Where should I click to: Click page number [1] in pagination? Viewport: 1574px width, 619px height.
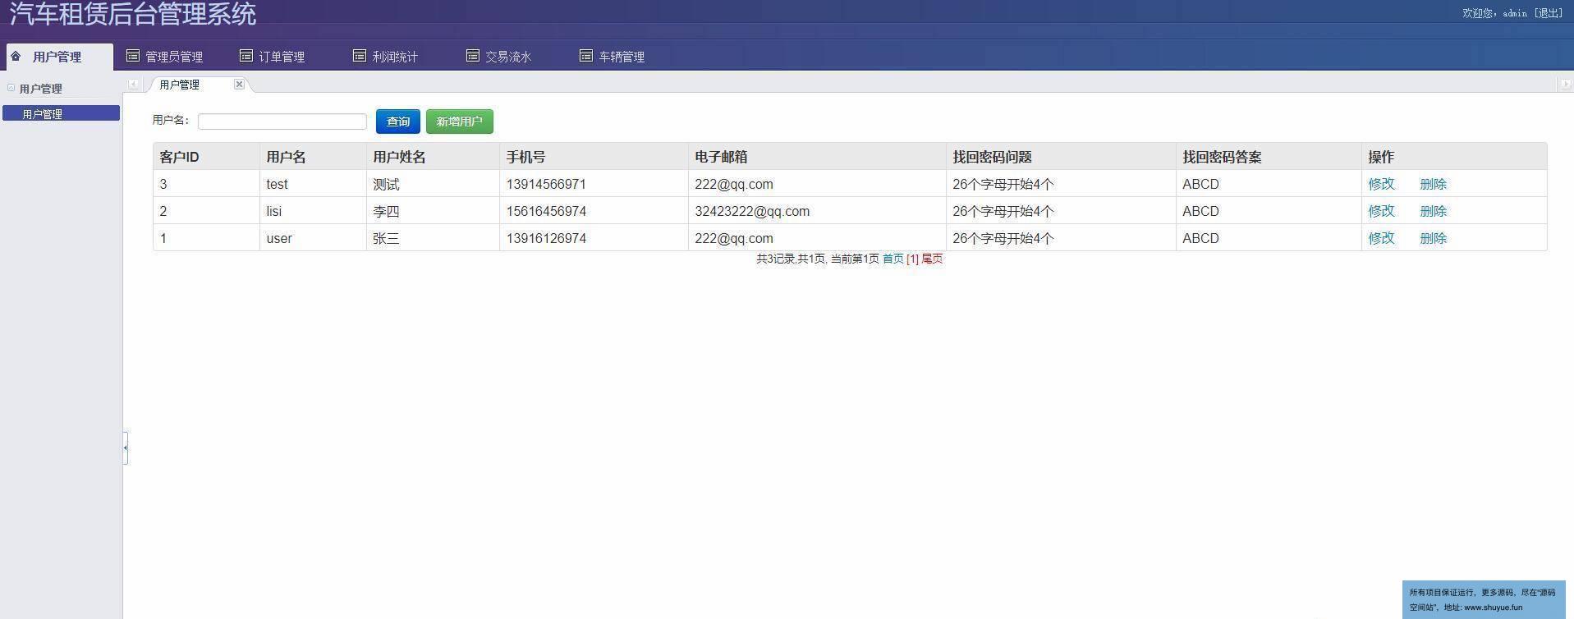pos(912,259)
